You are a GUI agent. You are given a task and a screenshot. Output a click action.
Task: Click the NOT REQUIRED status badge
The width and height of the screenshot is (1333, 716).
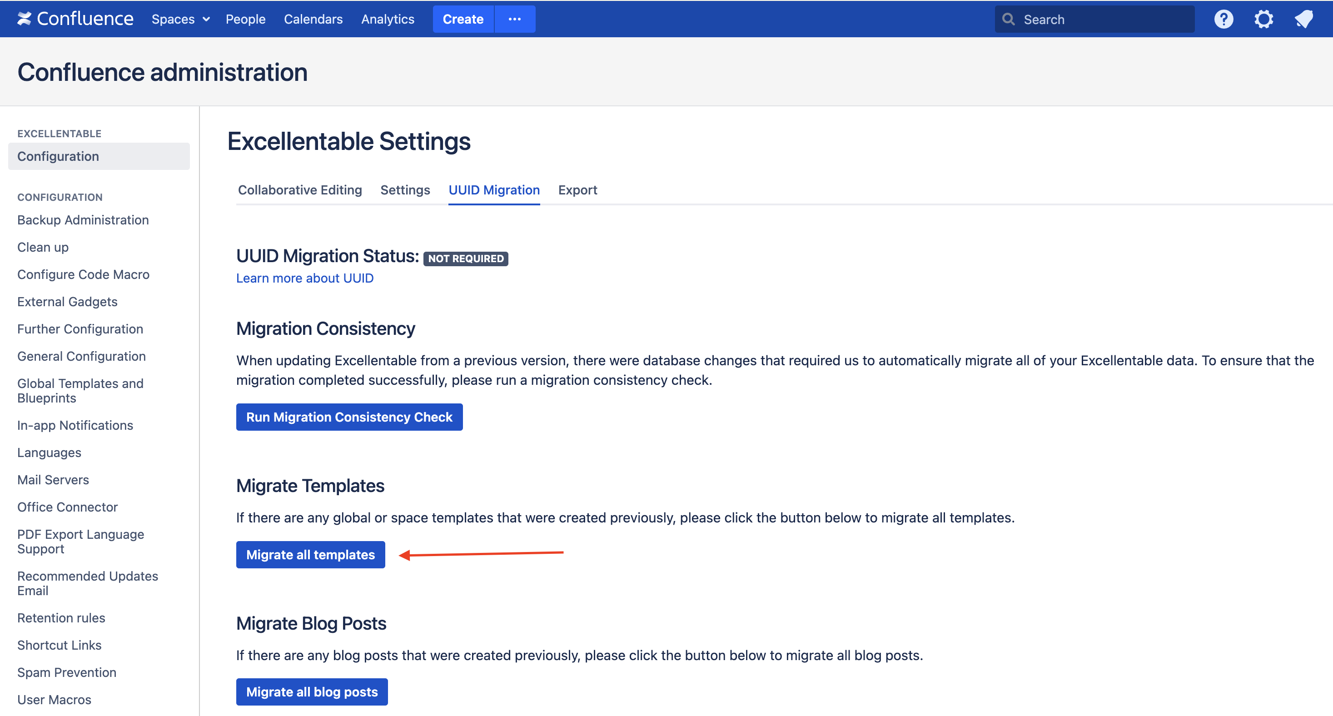[x=466, y=259]
